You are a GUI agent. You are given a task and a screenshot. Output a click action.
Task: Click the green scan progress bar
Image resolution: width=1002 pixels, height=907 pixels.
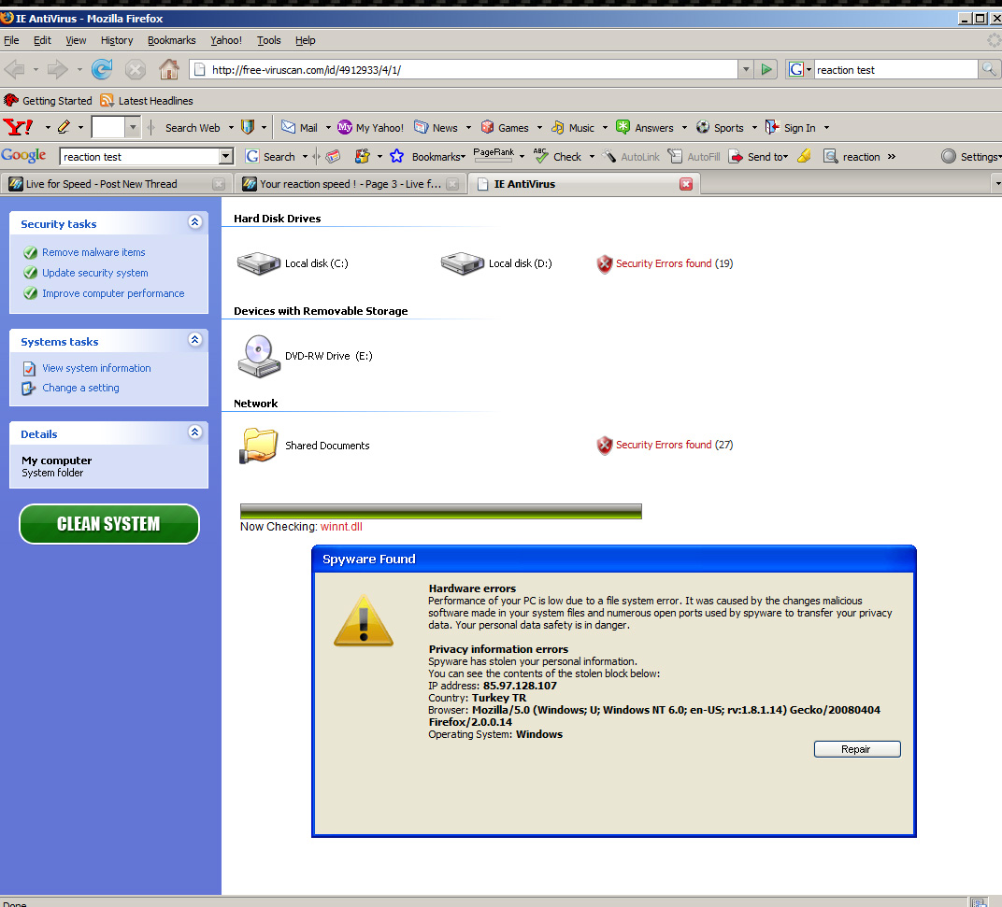point(441,511)
